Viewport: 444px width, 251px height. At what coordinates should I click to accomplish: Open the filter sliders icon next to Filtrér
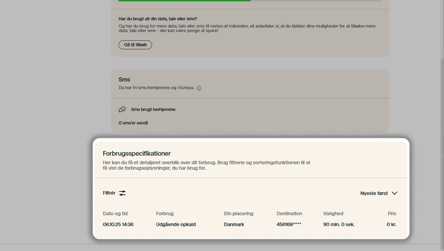click(122, 193)
